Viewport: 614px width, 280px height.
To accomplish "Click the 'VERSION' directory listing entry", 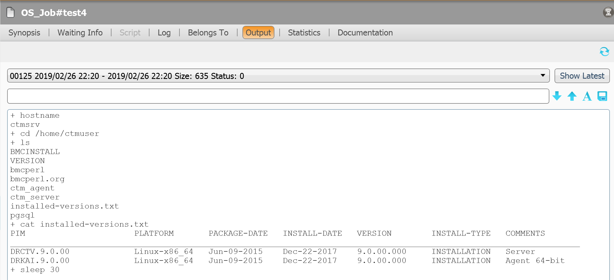I will pos(28,161).
